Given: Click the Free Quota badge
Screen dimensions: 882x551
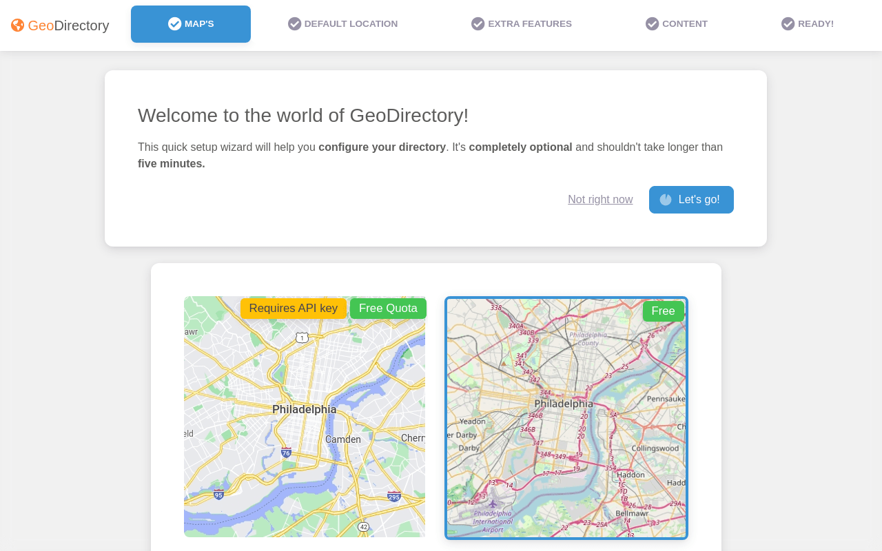Looking at the screenshot, I should [388, 309].
